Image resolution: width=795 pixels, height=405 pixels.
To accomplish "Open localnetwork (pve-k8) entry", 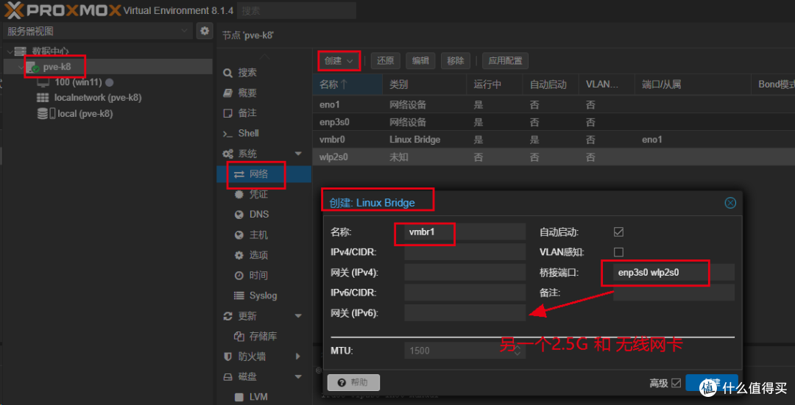I will [x=97, y=98].
